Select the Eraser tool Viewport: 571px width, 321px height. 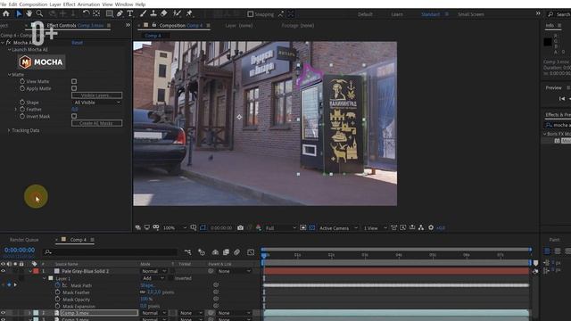pos(164,13)
